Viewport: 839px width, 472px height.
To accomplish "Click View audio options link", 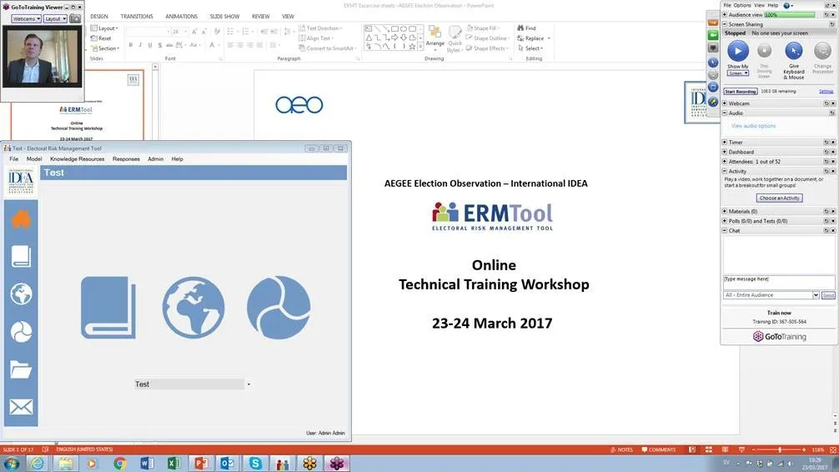I will tap(753, 126).
